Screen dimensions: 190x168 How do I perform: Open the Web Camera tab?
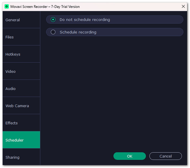(x=21, y=106)
